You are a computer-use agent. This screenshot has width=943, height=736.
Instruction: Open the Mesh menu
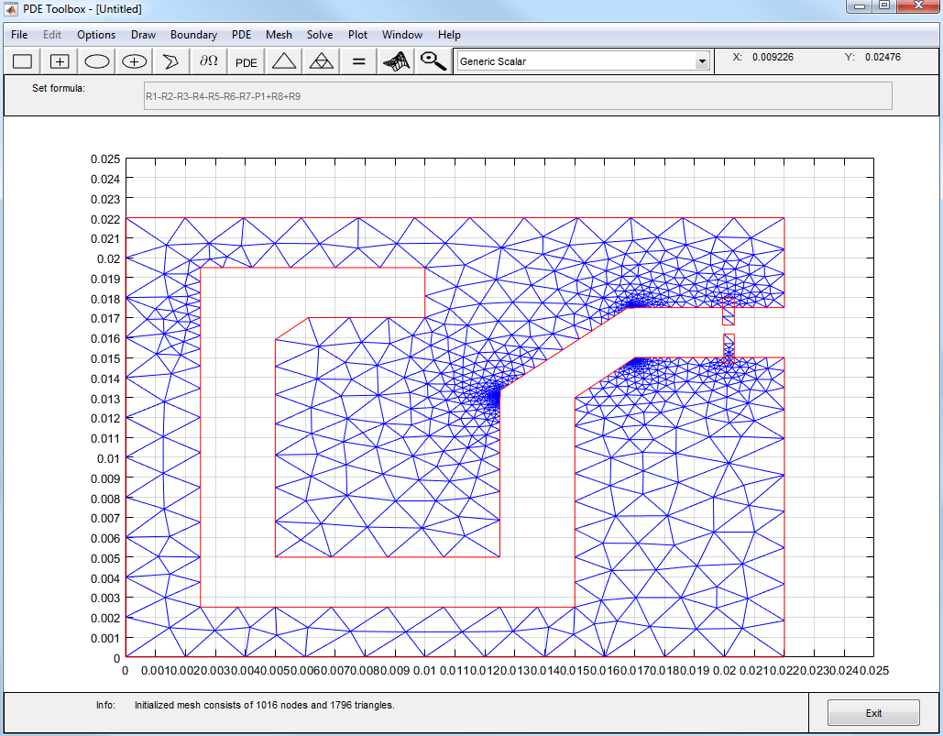coord(279,35)
